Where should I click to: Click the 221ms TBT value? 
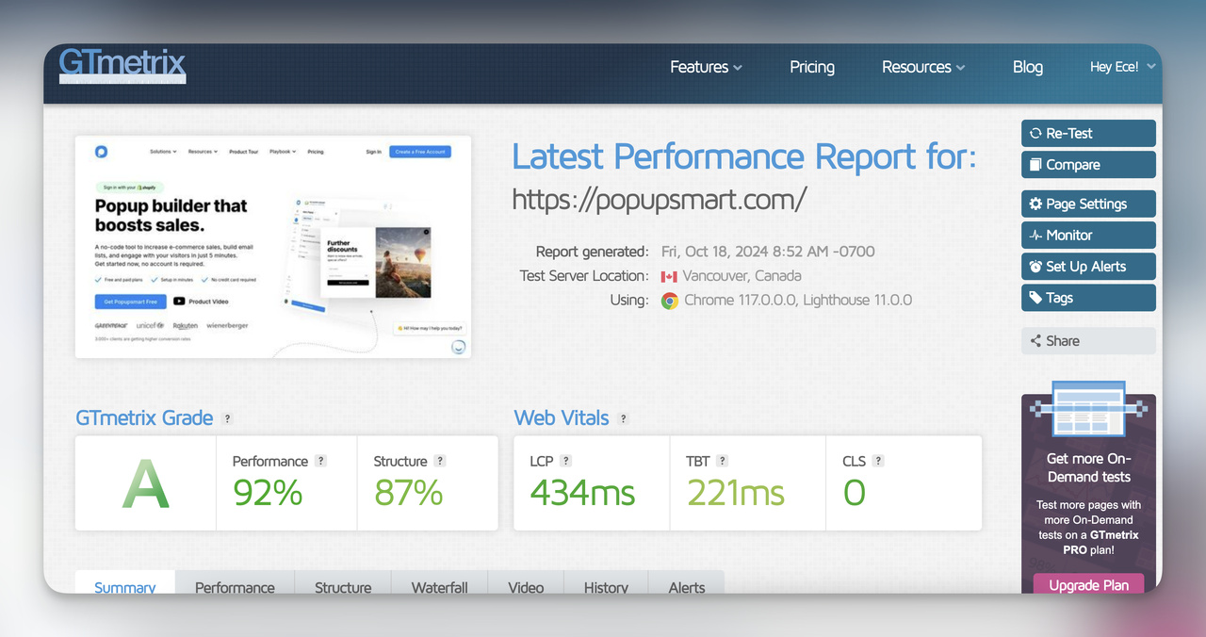[736, 493]
